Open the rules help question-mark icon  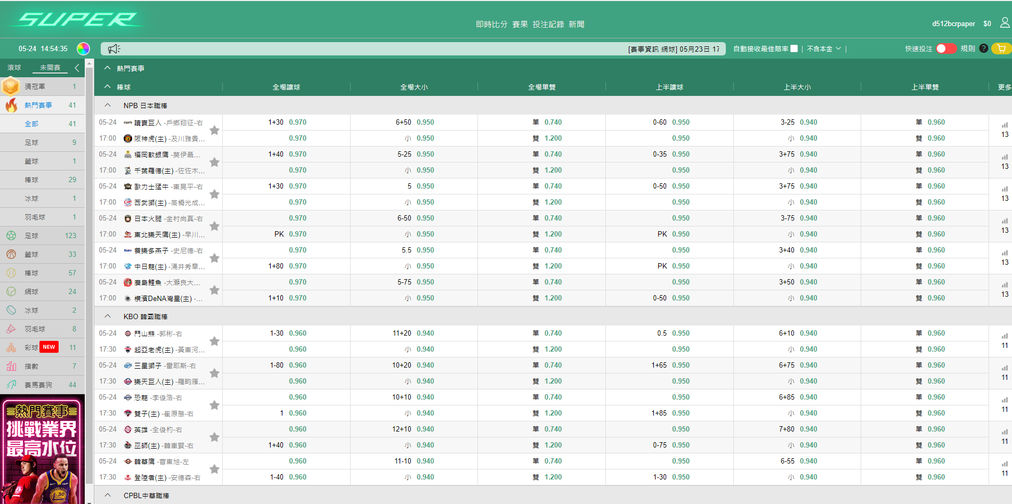(x=984, y=48)
